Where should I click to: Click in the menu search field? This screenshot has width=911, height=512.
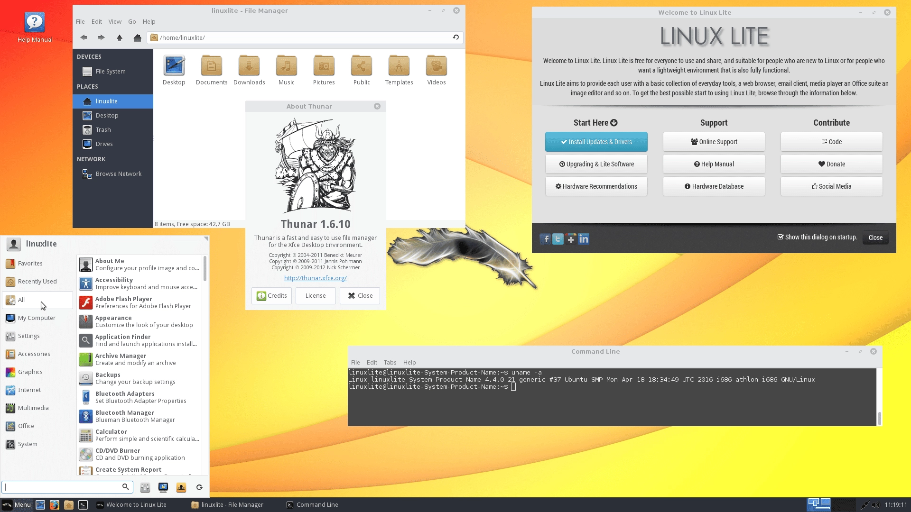pyautogui.click(x=67, y=487)
